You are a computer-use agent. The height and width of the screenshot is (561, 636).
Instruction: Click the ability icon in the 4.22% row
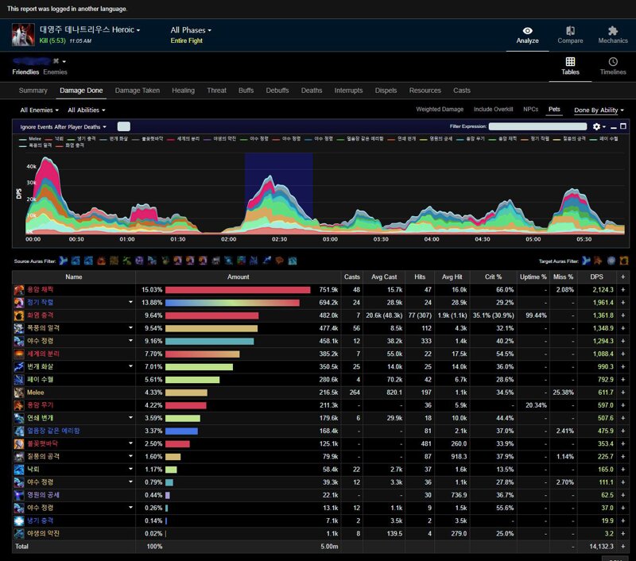coord(19,405)
